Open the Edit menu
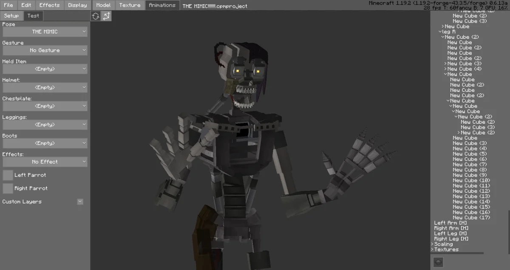The image size is (510, 270). click(x=26, y=5)
